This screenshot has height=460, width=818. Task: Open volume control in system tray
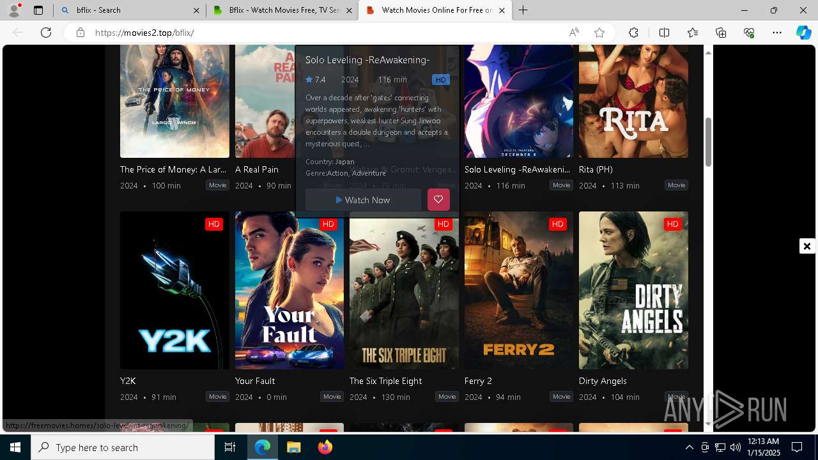[736, 447]
